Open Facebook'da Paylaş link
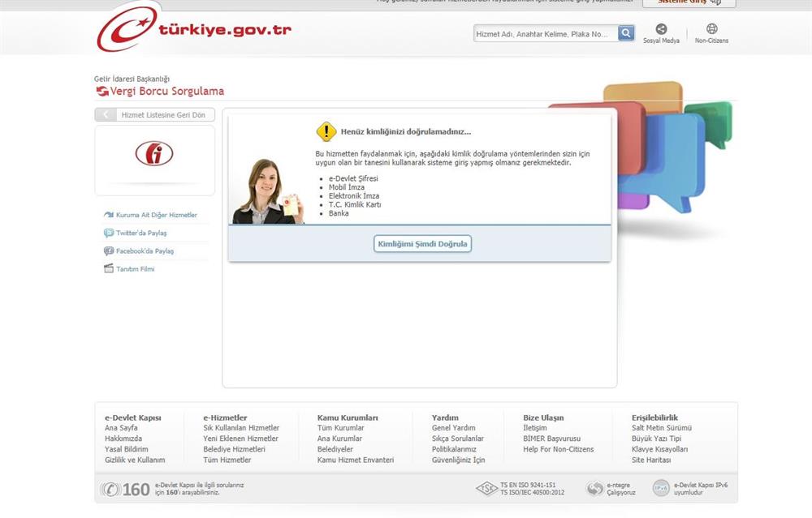 tap(145, 251)
